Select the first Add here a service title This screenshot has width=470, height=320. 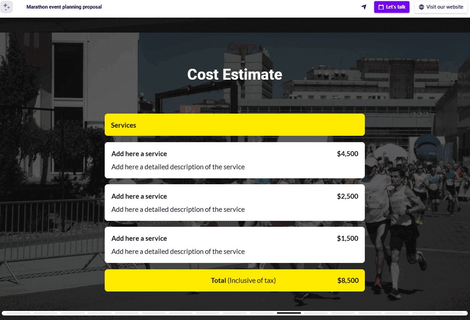click(x=139, y=153)
